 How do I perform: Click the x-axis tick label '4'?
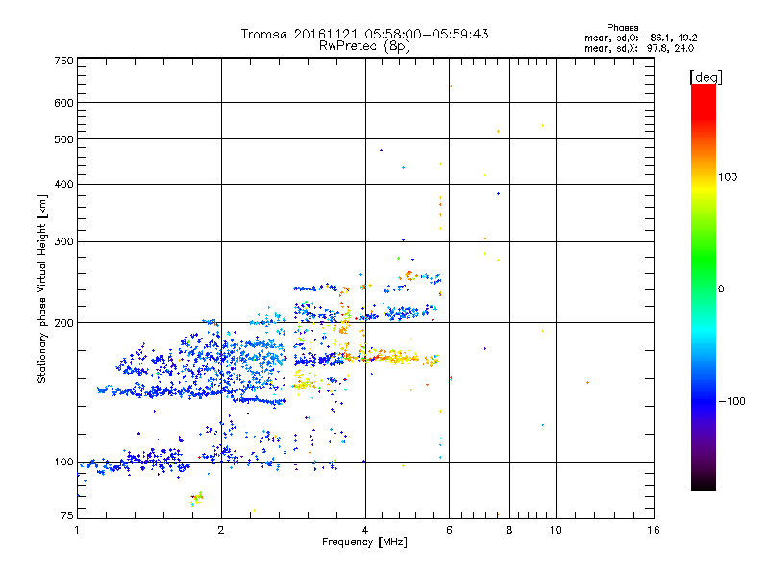click(x=365, y=530)
